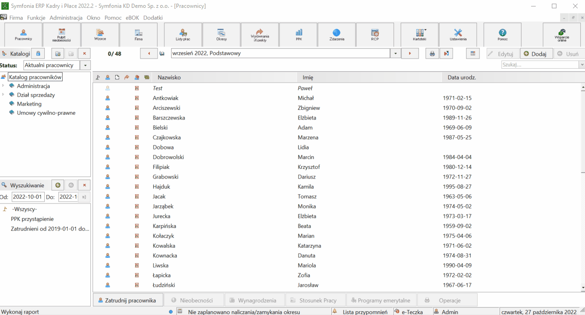Image resolution: width=585 pixels, height=315 pixels.
Task: Click the Dodaj button
Action: point(536,53)
